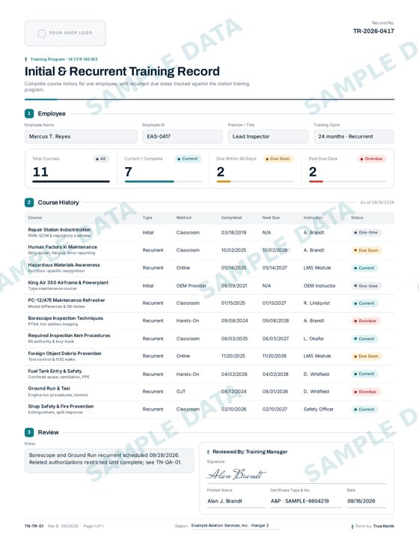Click the logo placeholder checkbox icon
Image resolution: width=419 pixels, height=543 pixels.
pos(42,33)
